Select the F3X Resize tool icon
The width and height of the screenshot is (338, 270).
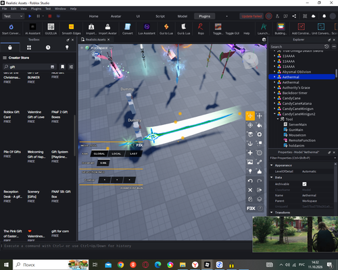point(260,116)
